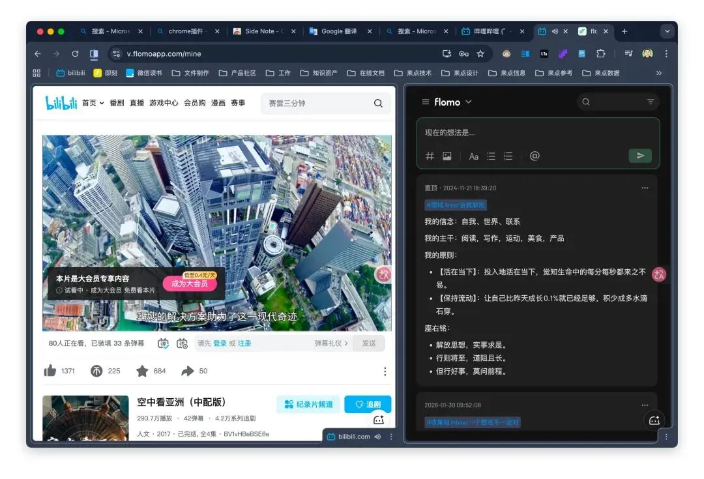704x479 pixels.
Task: Open 会员购 in bilibili navigation
Action: coord(194,103)
